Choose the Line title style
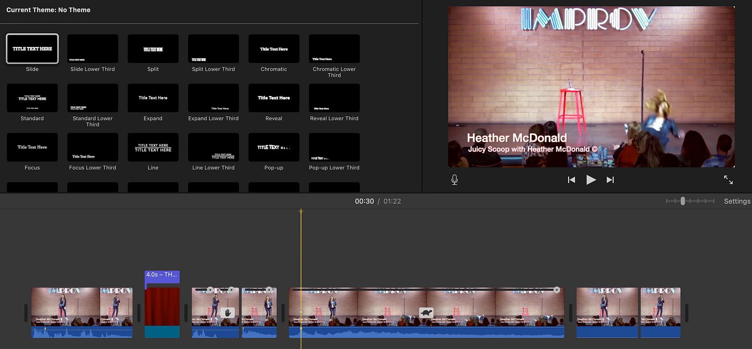The height and width of the screenshot is (349, 752). click(153, 147)
